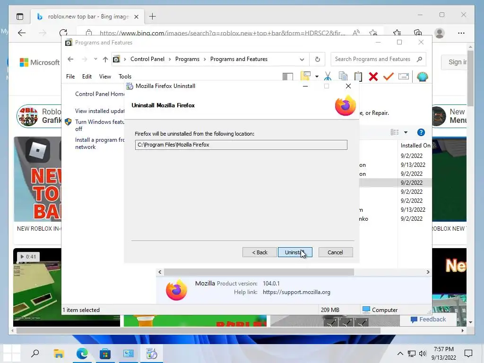Click the move-to folder toolbar icon
Screen dimensions: 484x363
tap(305, 76)
